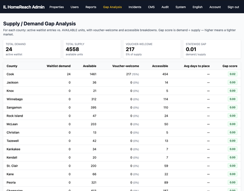Click the Sign out link
Image resolution: width=244 pixels, height=191 pixels.
[233, 7]
